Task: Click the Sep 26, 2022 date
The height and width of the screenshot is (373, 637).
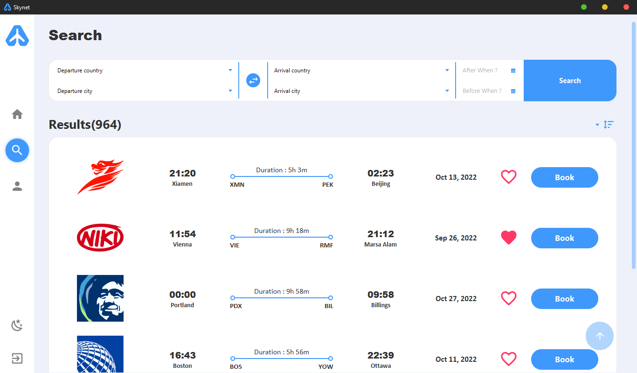Action: click(456, 238)
